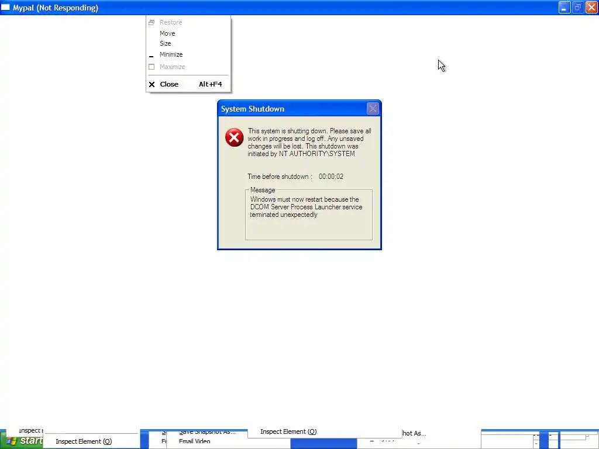Click the Mypal (Not Responding) title text

tap(56, 8)
